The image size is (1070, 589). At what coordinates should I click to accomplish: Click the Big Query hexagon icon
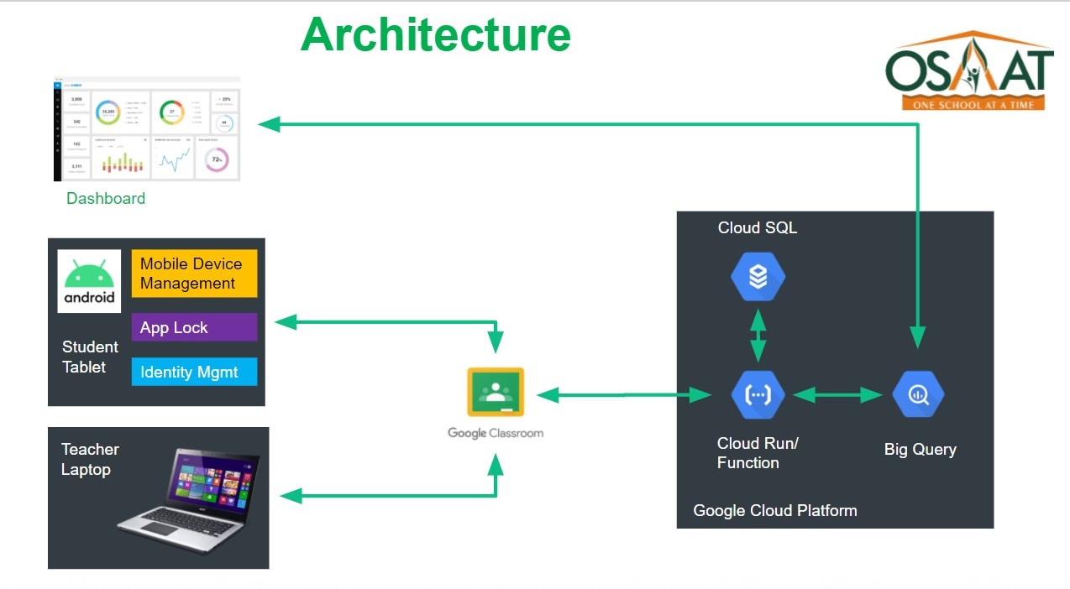click(918, 394)
